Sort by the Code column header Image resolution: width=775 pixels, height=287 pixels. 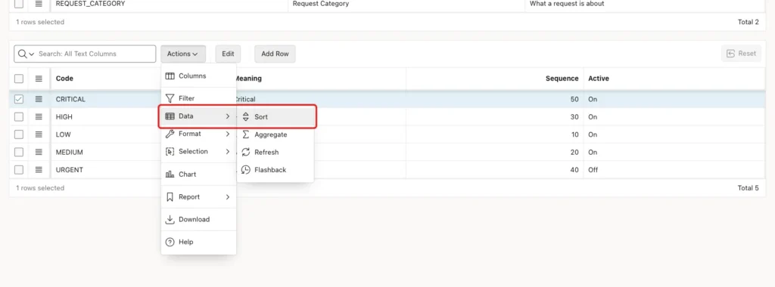click(64, 79)
